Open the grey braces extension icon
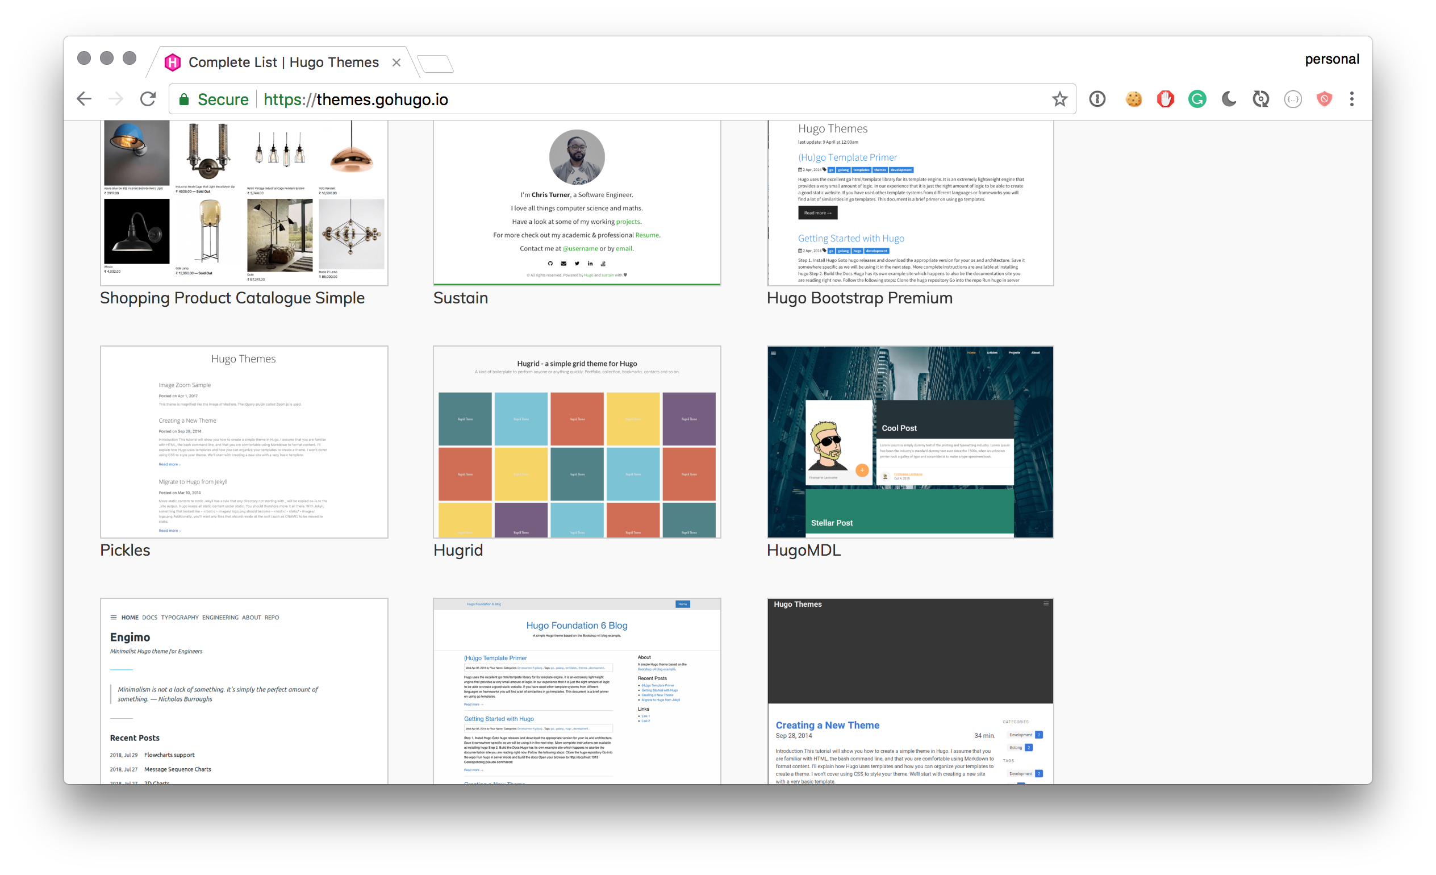 (1293, 99)
